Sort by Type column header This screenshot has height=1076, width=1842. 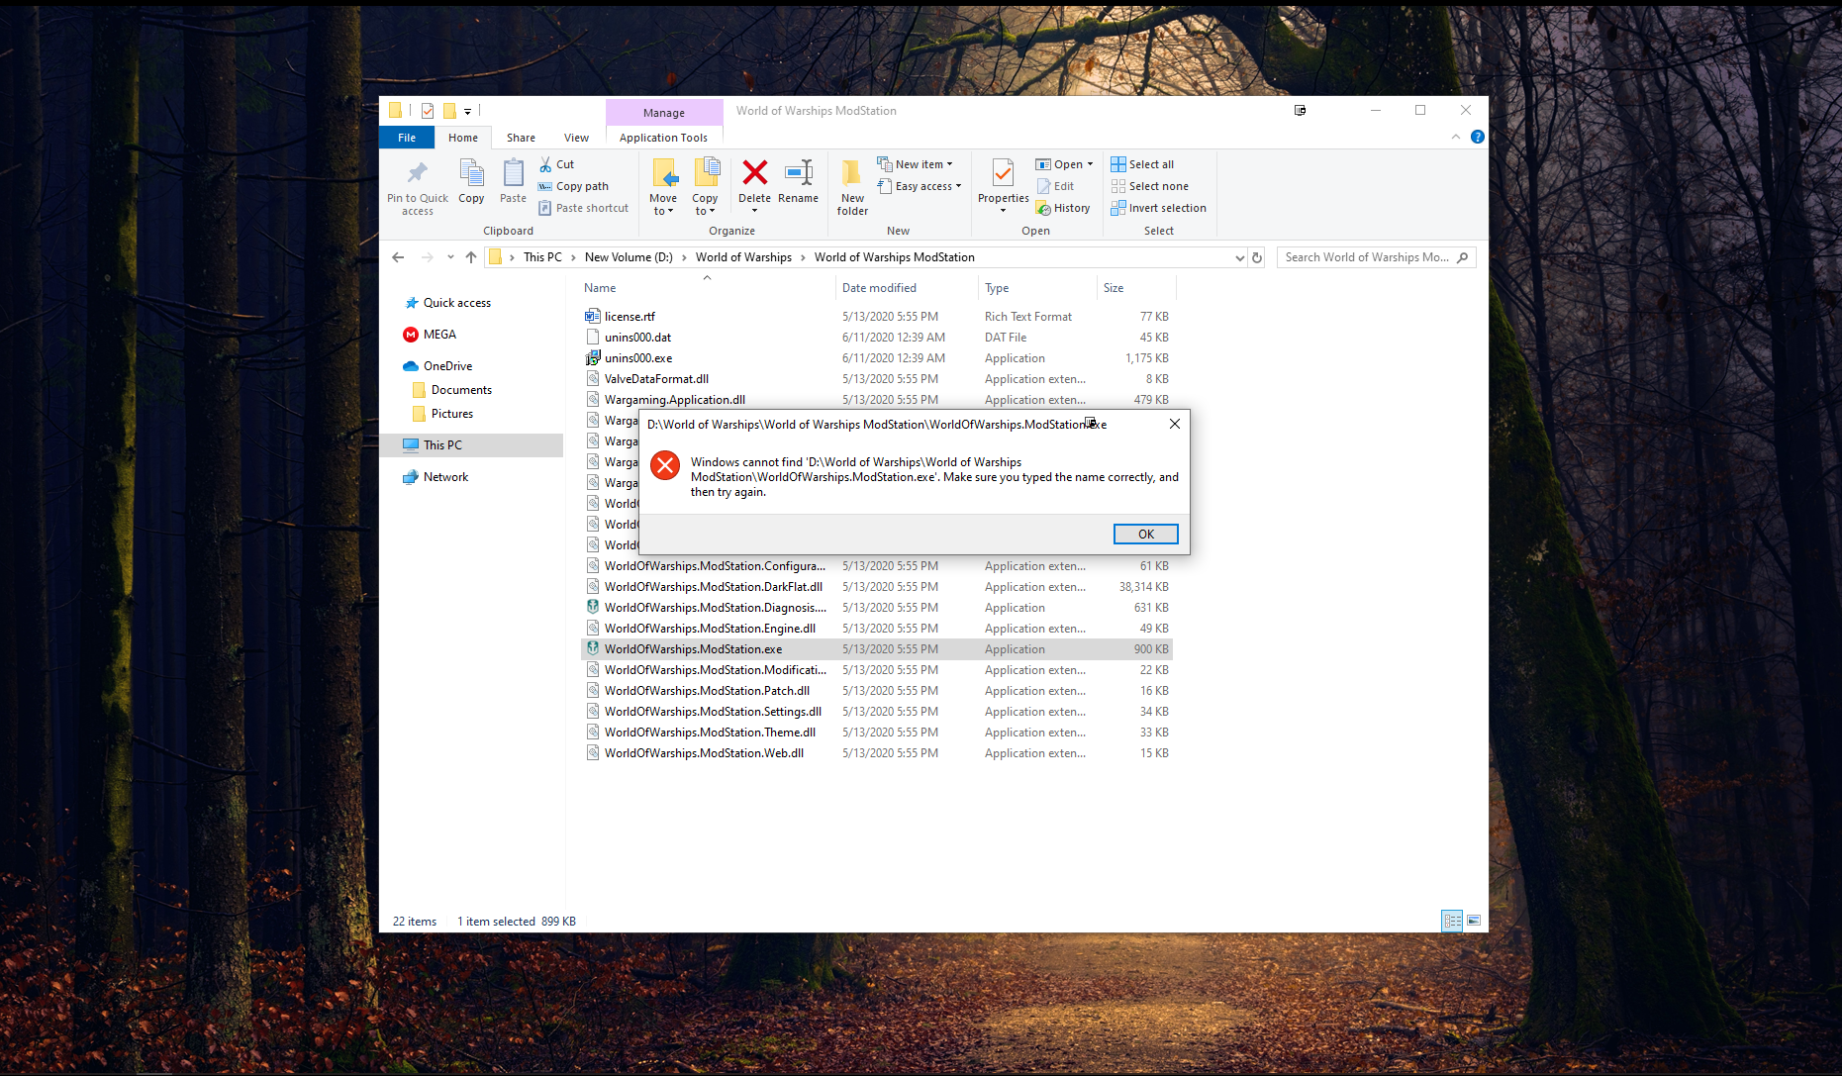click(997, 288)
